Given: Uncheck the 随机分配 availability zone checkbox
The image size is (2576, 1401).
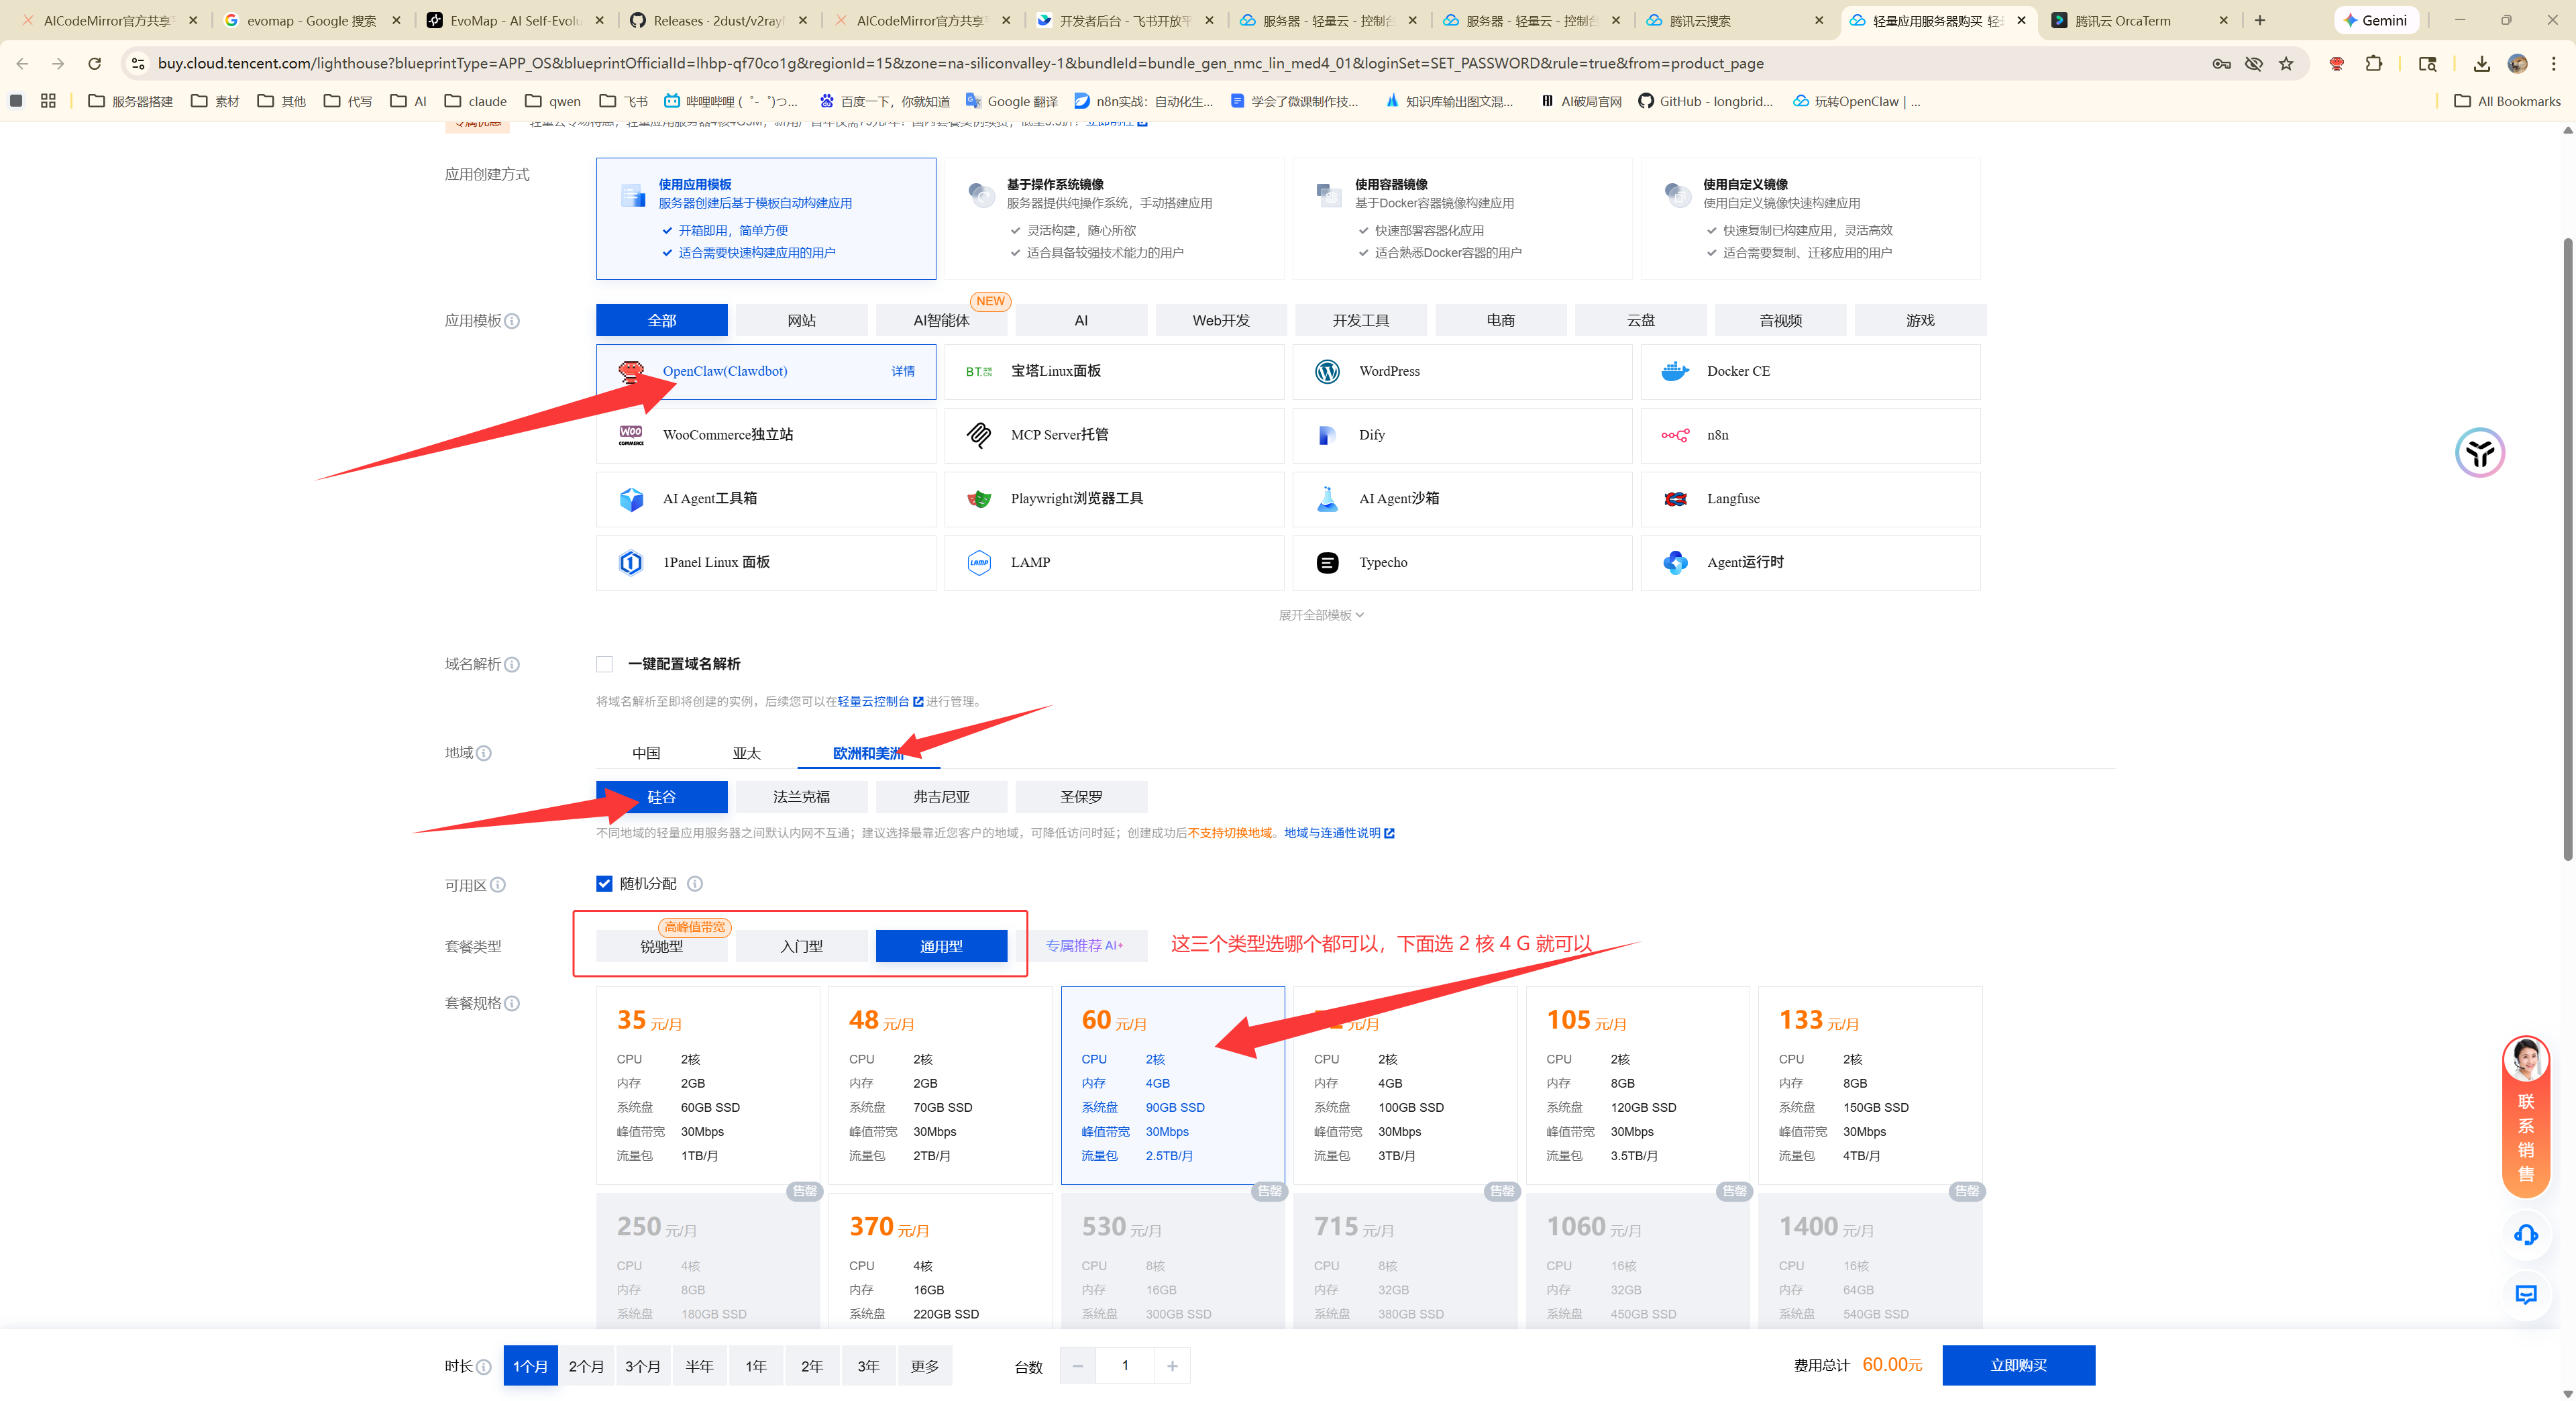Looking at the screenshot, I should tap(604, 884).
